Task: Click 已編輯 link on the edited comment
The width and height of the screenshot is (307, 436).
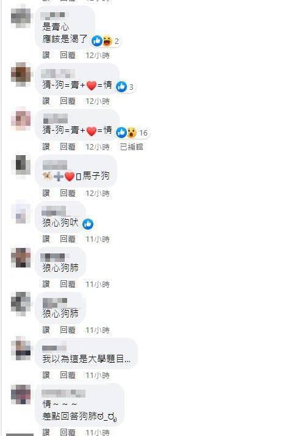Action: (131, 147)
